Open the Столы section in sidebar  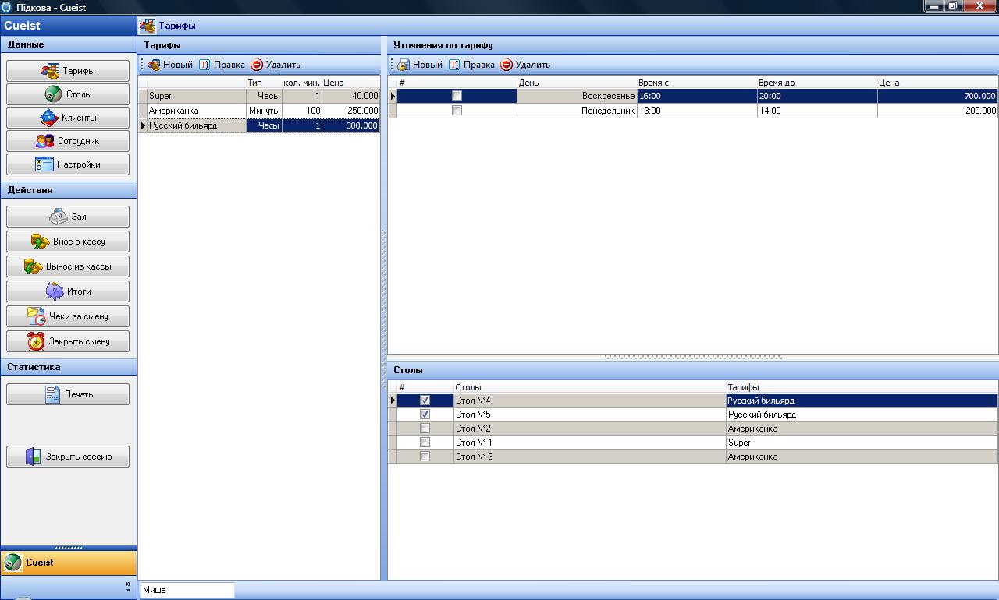tap(68, 94)
